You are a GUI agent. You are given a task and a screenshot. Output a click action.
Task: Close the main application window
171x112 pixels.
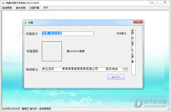(x=165, y=2)
